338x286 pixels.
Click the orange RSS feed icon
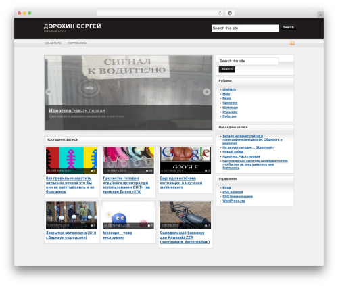(x=292, y=43)
